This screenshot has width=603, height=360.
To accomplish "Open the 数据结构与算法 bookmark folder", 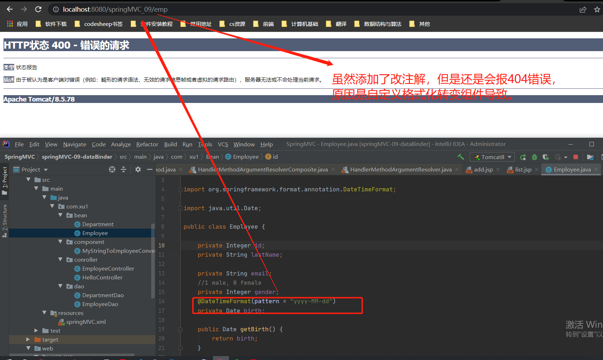I will tap(378, 24).
